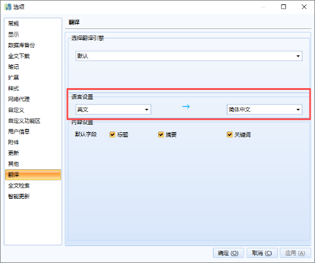
Task: Click the 应用 (A) button
Action: (295, 253)
